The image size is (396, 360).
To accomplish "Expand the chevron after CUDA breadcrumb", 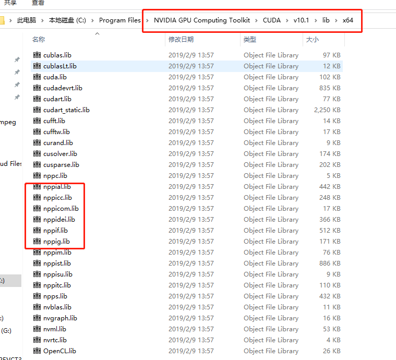I will (286, 20).
